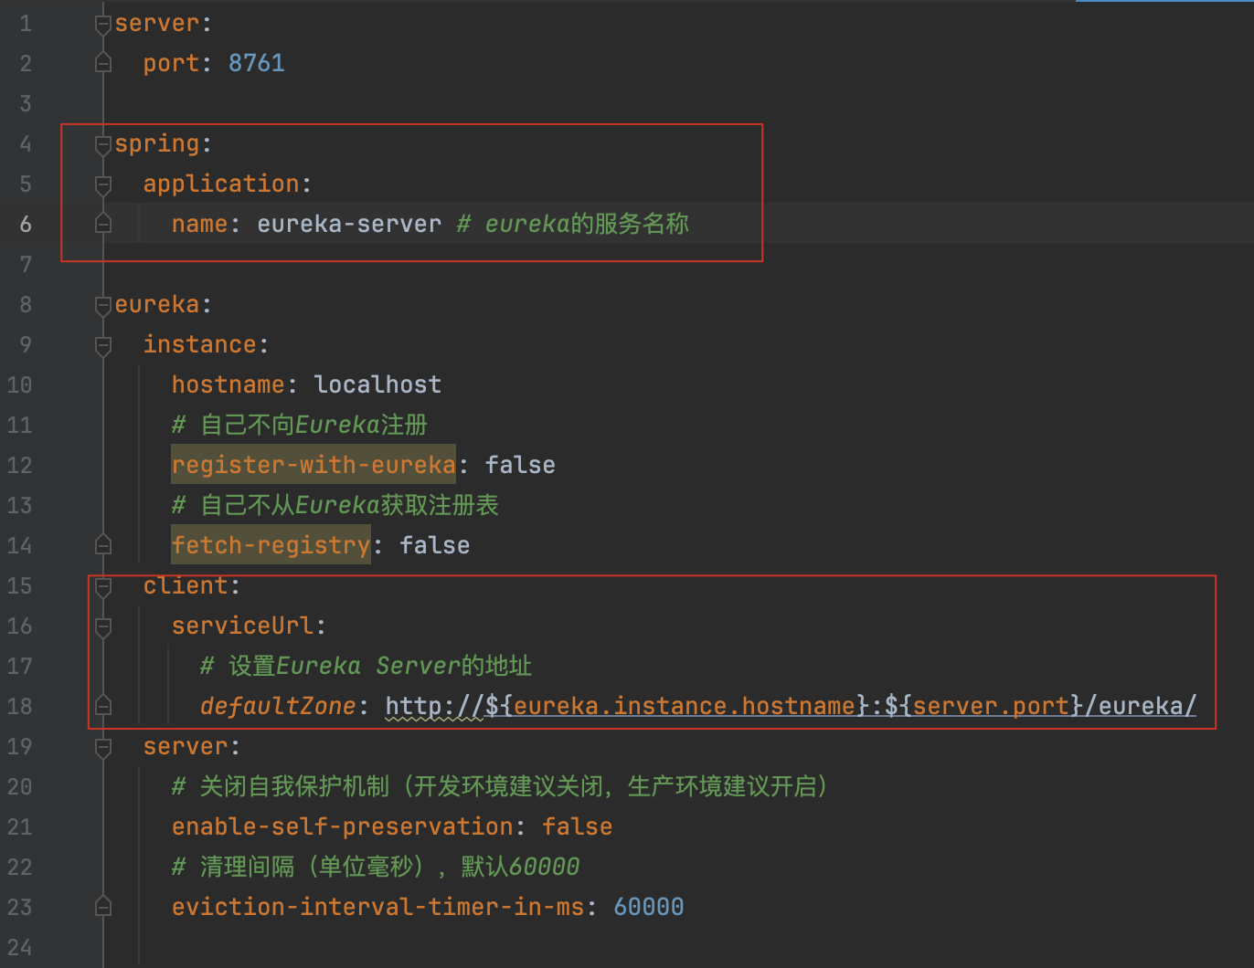Click the false value of enable-self-preservation
Viewport: 1254px width, 968px height.
[578, 826]
